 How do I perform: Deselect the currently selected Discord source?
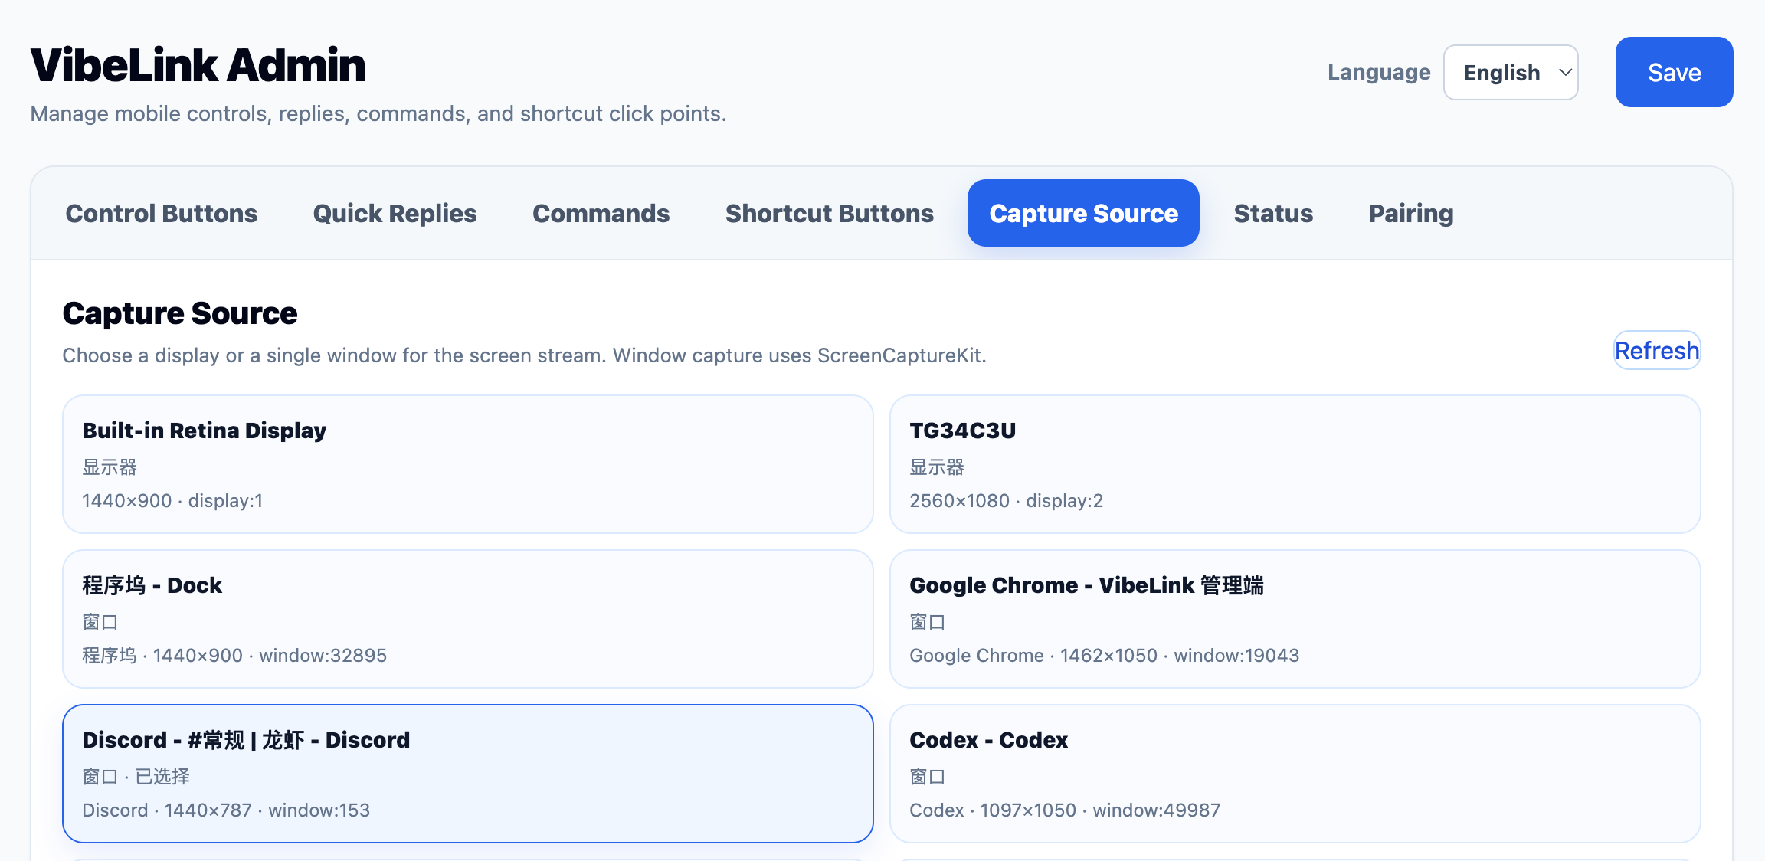[468, 774]
